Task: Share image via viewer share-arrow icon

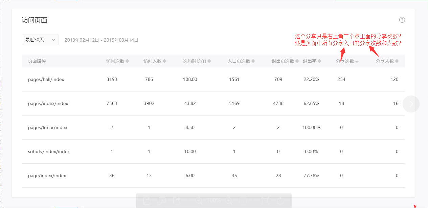Action: (177, 201)
